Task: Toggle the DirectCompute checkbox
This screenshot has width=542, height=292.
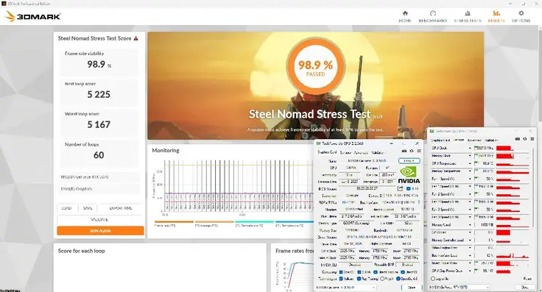Action: pyautogui.click(x=376, y=272)
